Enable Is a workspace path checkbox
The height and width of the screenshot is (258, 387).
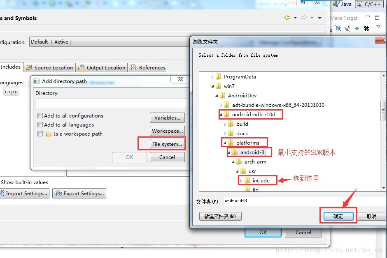(40, 134)
